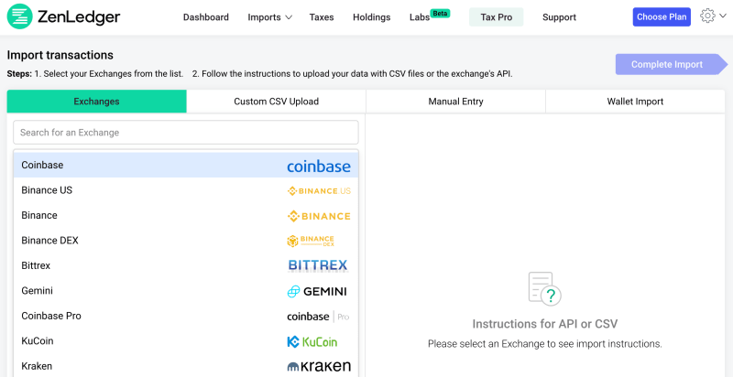The width and height of the screenshot is (733, 377).
Task: Click the Import transactions heading
Action: (x=60, y=55)
